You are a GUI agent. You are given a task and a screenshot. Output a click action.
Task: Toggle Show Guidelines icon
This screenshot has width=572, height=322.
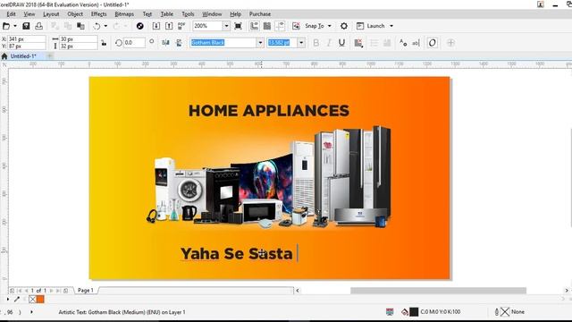pyautogui.click(x=280, y=26)
